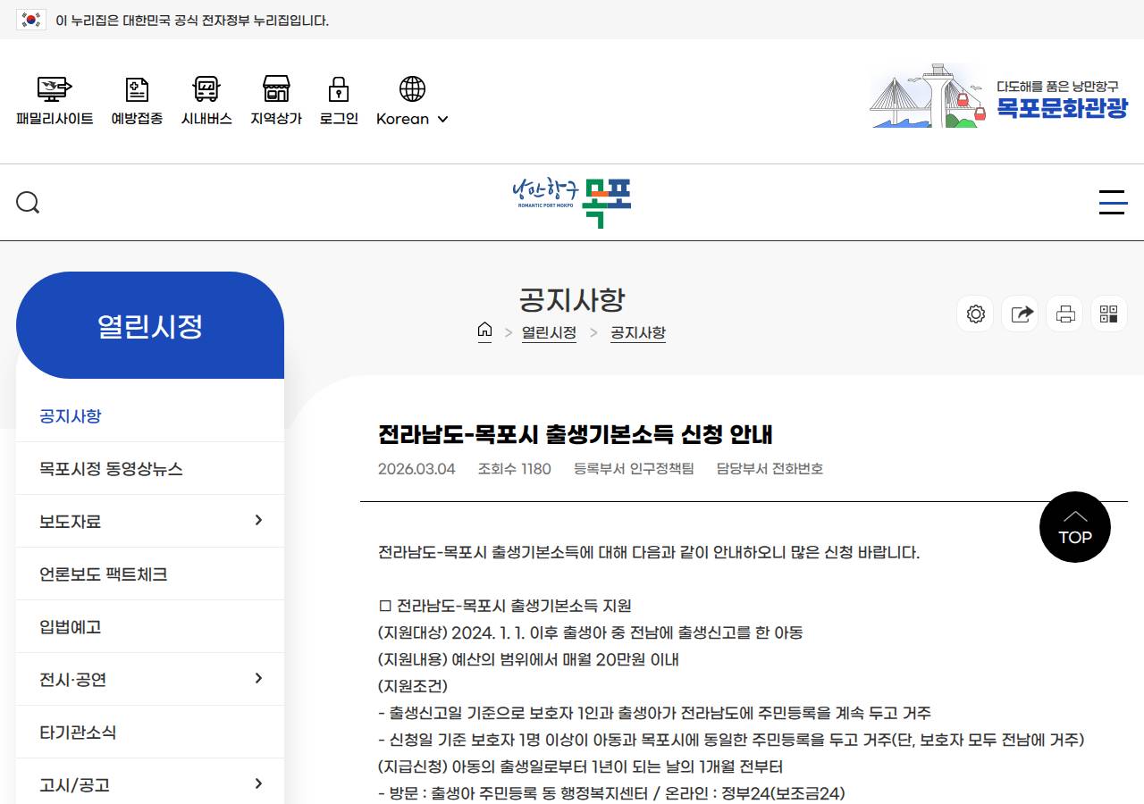The height and width of the screenshot is (804, 1144).
Task: Click the share icon button
Action: 1021,314
